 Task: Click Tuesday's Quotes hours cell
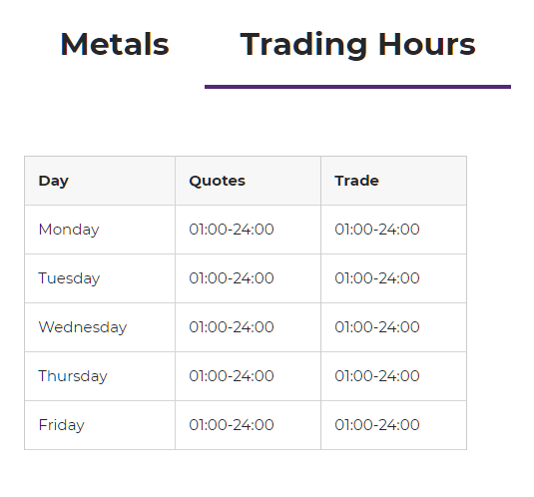tap(248, 278)
